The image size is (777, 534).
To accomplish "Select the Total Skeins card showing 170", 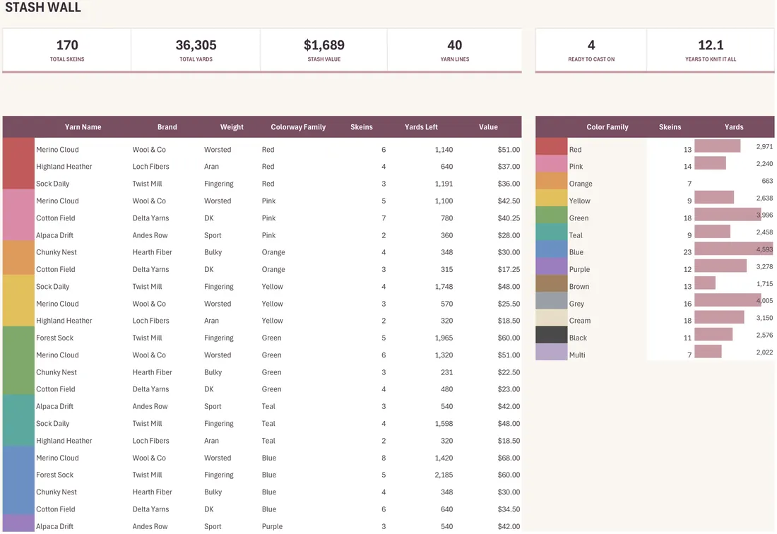I will (x=67, y=50).
